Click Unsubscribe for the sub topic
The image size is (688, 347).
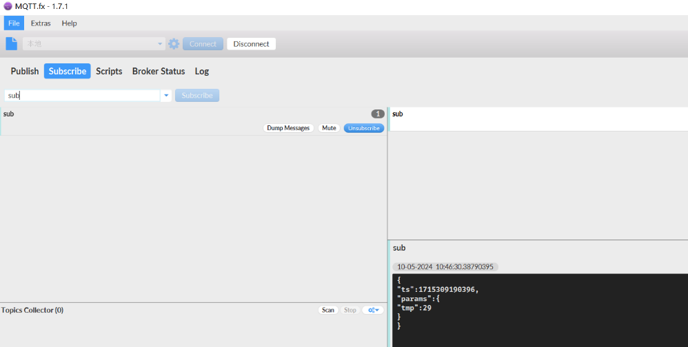(364, 128)
